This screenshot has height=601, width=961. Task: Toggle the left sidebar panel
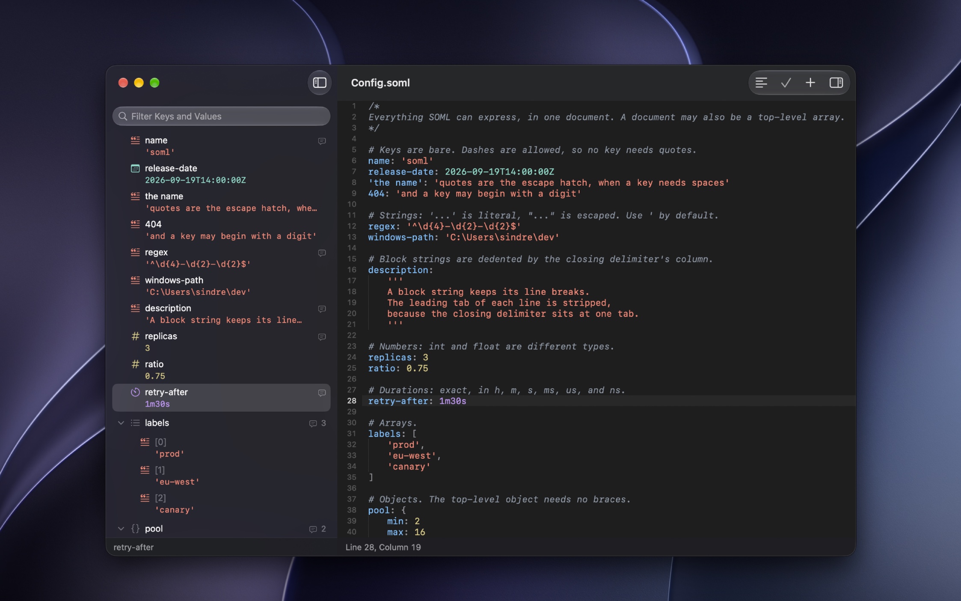[x=320, y=83]
